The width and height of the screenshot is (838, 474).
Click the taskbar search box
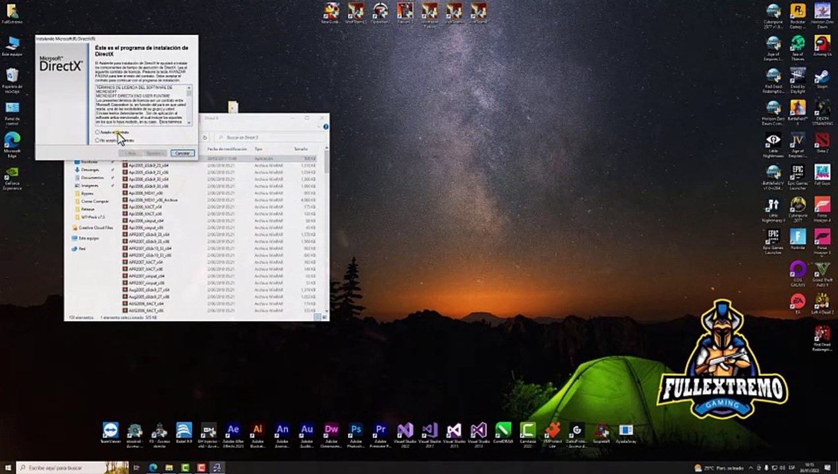pyautogui.click(x=72, y=467)
